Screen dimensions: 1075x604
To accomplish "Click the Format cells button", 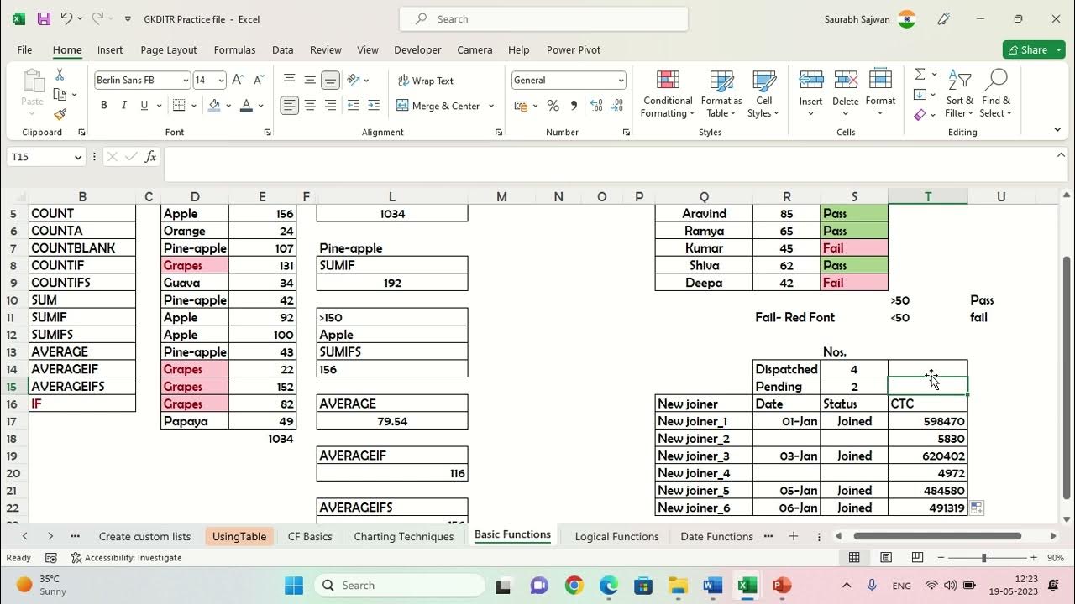I will click(x=880, y=94).
